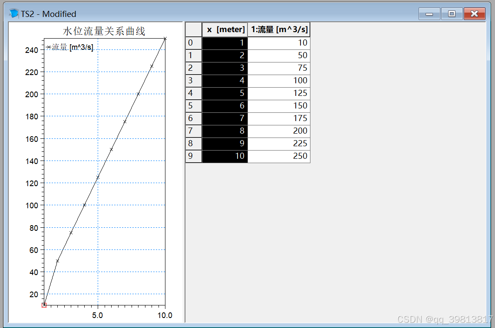The image size is (495, 328).
Task: Select row header 7
Action: click(x=194, y=131)
